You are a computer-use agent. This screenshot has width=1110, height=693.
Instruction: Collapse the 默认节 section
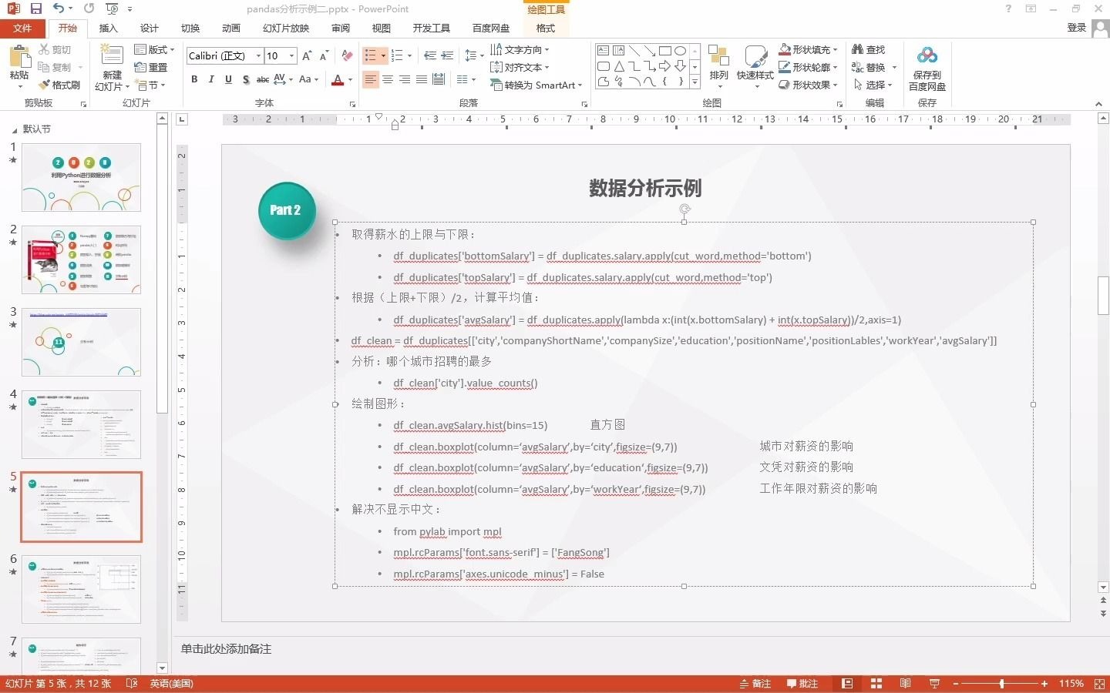tap(13, 129)
